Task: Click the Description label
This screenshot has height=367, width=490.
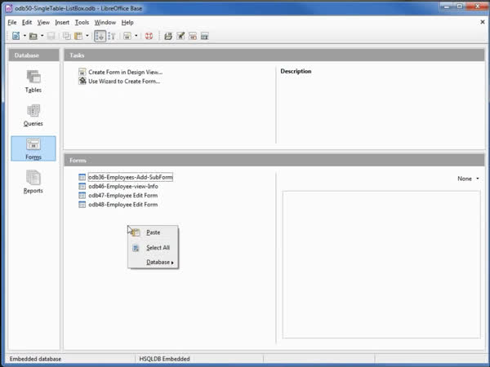Action: click(x=296, y=71)
